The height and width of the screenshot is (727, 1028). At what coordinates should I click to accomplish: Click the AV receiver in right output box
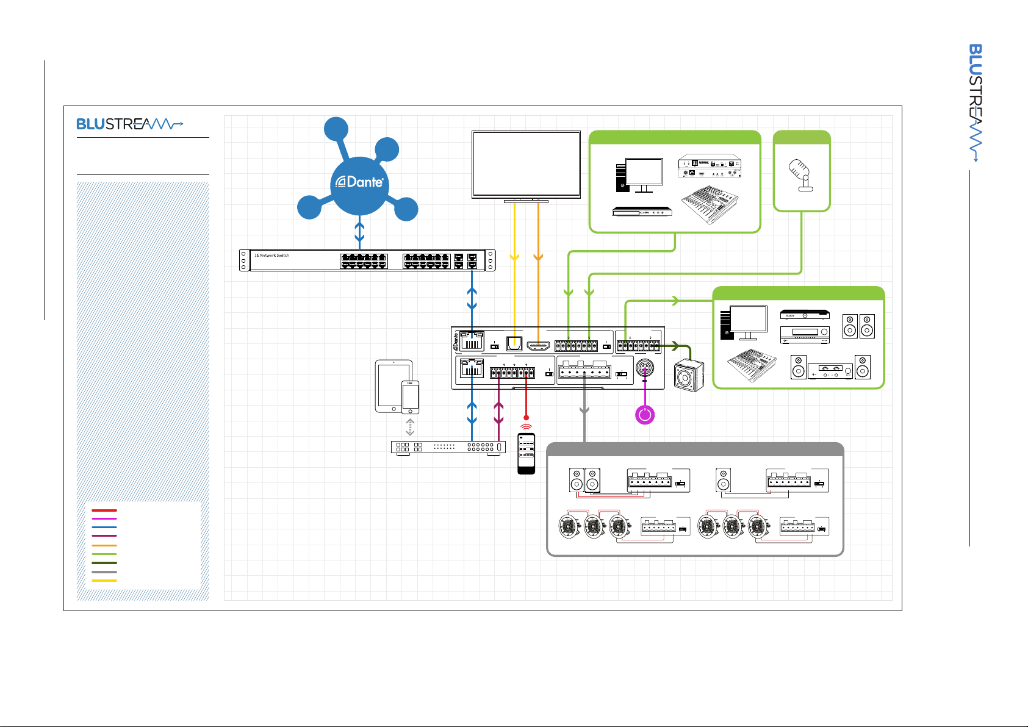[x=805, y=335]
